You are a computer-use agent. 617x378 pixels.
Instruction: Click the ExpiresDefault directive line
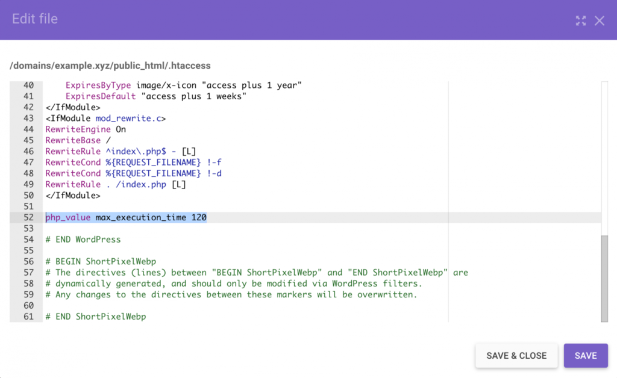point(156,96)
